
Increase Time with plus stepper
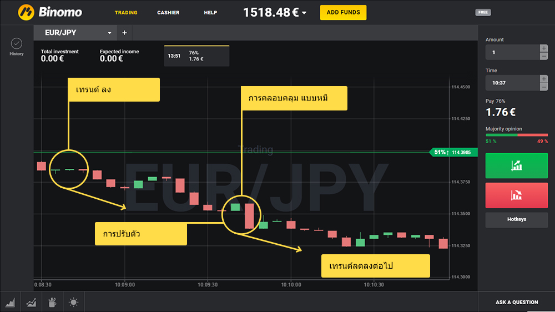(x=543, y=79)
